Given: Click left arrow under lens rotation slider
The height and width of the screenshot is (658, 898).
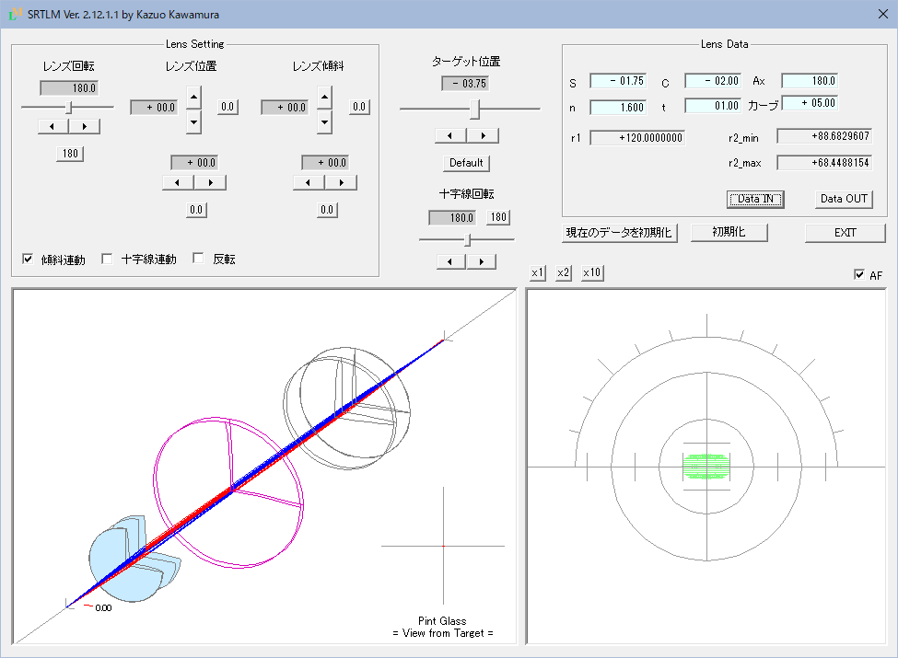Looking at the screenshot, I should click(53, 126).
